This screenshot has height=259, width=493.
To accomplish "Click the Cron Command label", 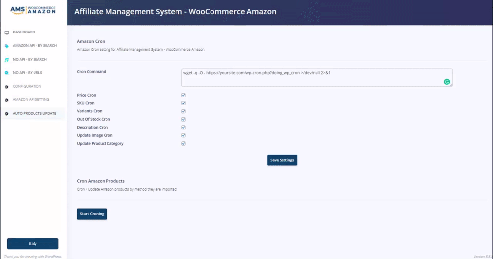I will [x=92, y=71].
